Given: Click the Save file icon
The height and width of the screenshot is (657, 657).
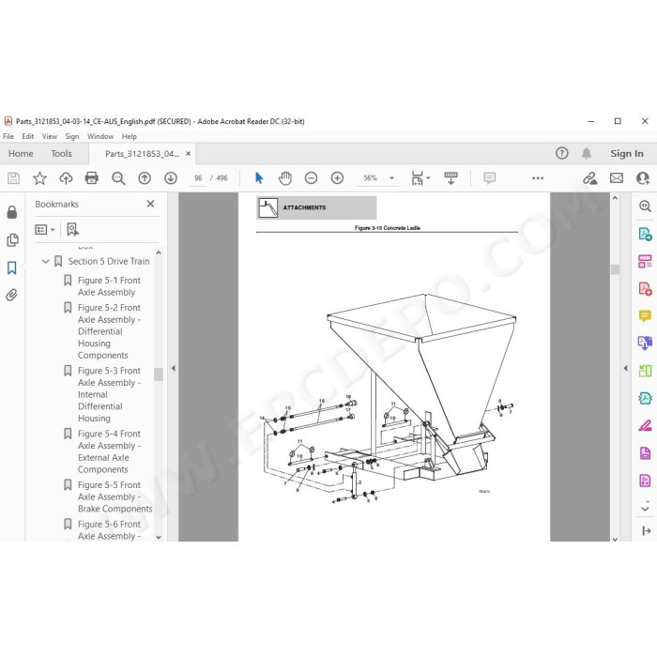Looking at the screenshot, I should coord(13,178).
